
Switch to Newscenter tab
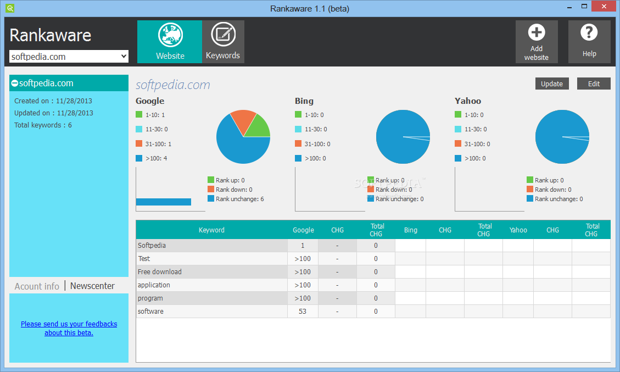[92, 286]
